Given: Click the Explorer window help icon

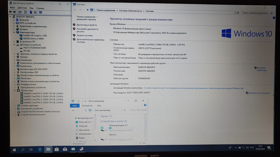Looking at the screenshot, I should [145, 105].
